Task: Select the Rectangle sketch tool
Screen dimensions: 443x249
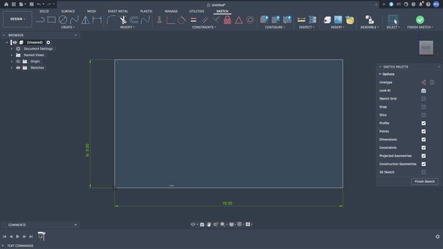Action: 51,20
